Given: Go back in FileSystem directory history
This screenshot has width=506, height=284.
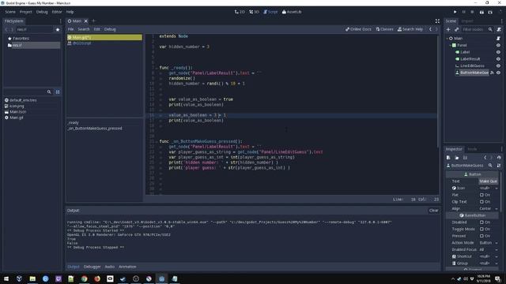Looking at the screenshot, I should [6, 30].
